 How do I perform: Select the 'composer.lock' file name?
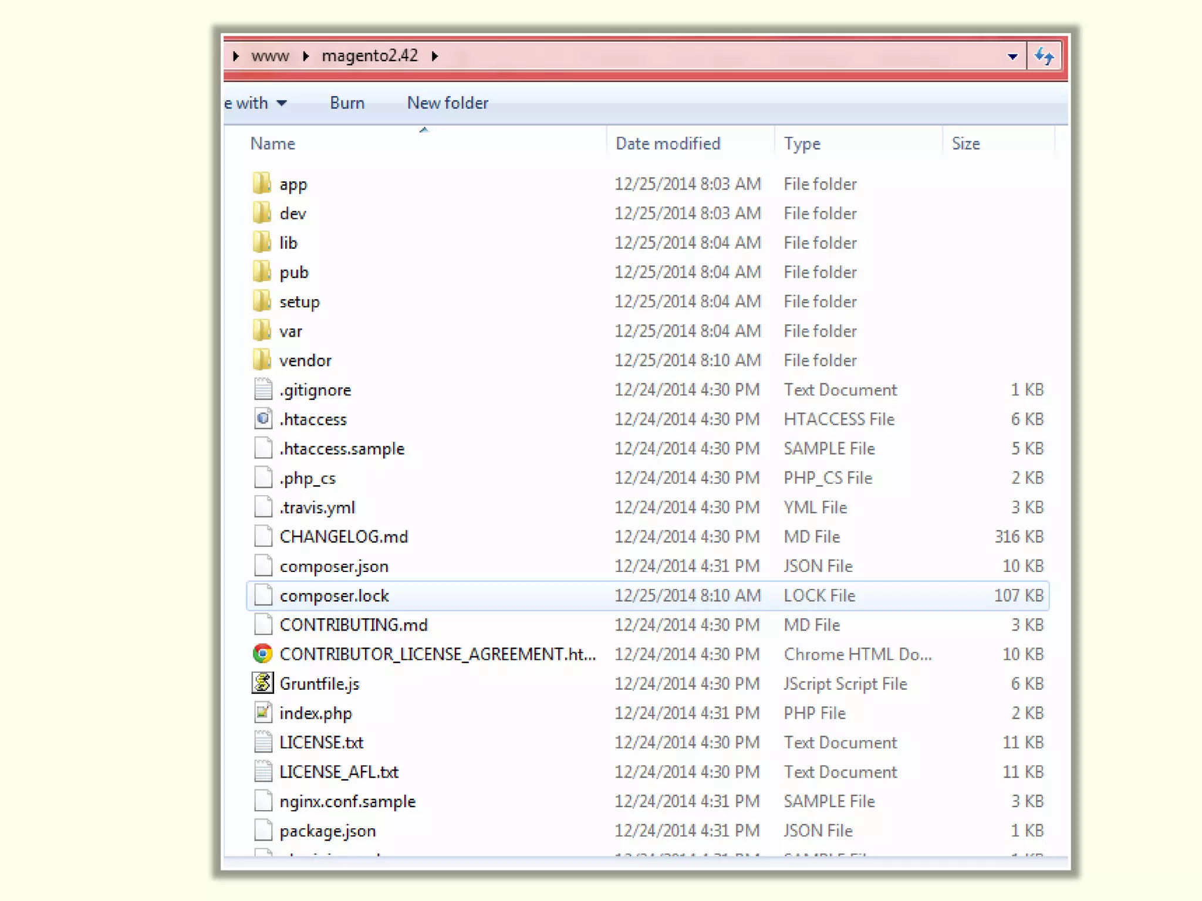click(x=334, y=596)
